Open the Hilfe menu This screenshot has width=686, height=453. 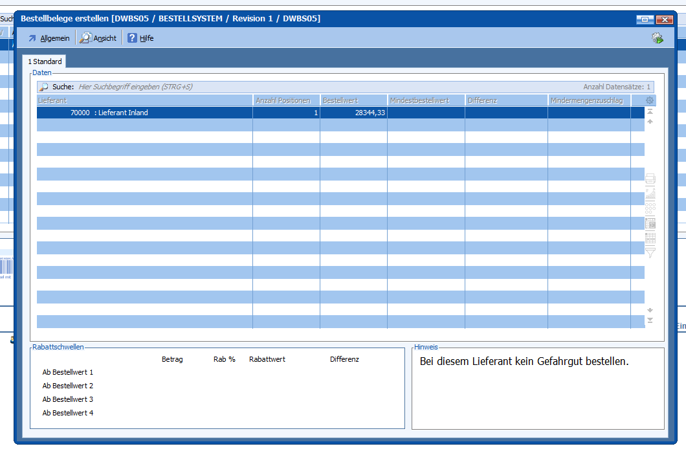pyautogui.click(x=140, y=38)
